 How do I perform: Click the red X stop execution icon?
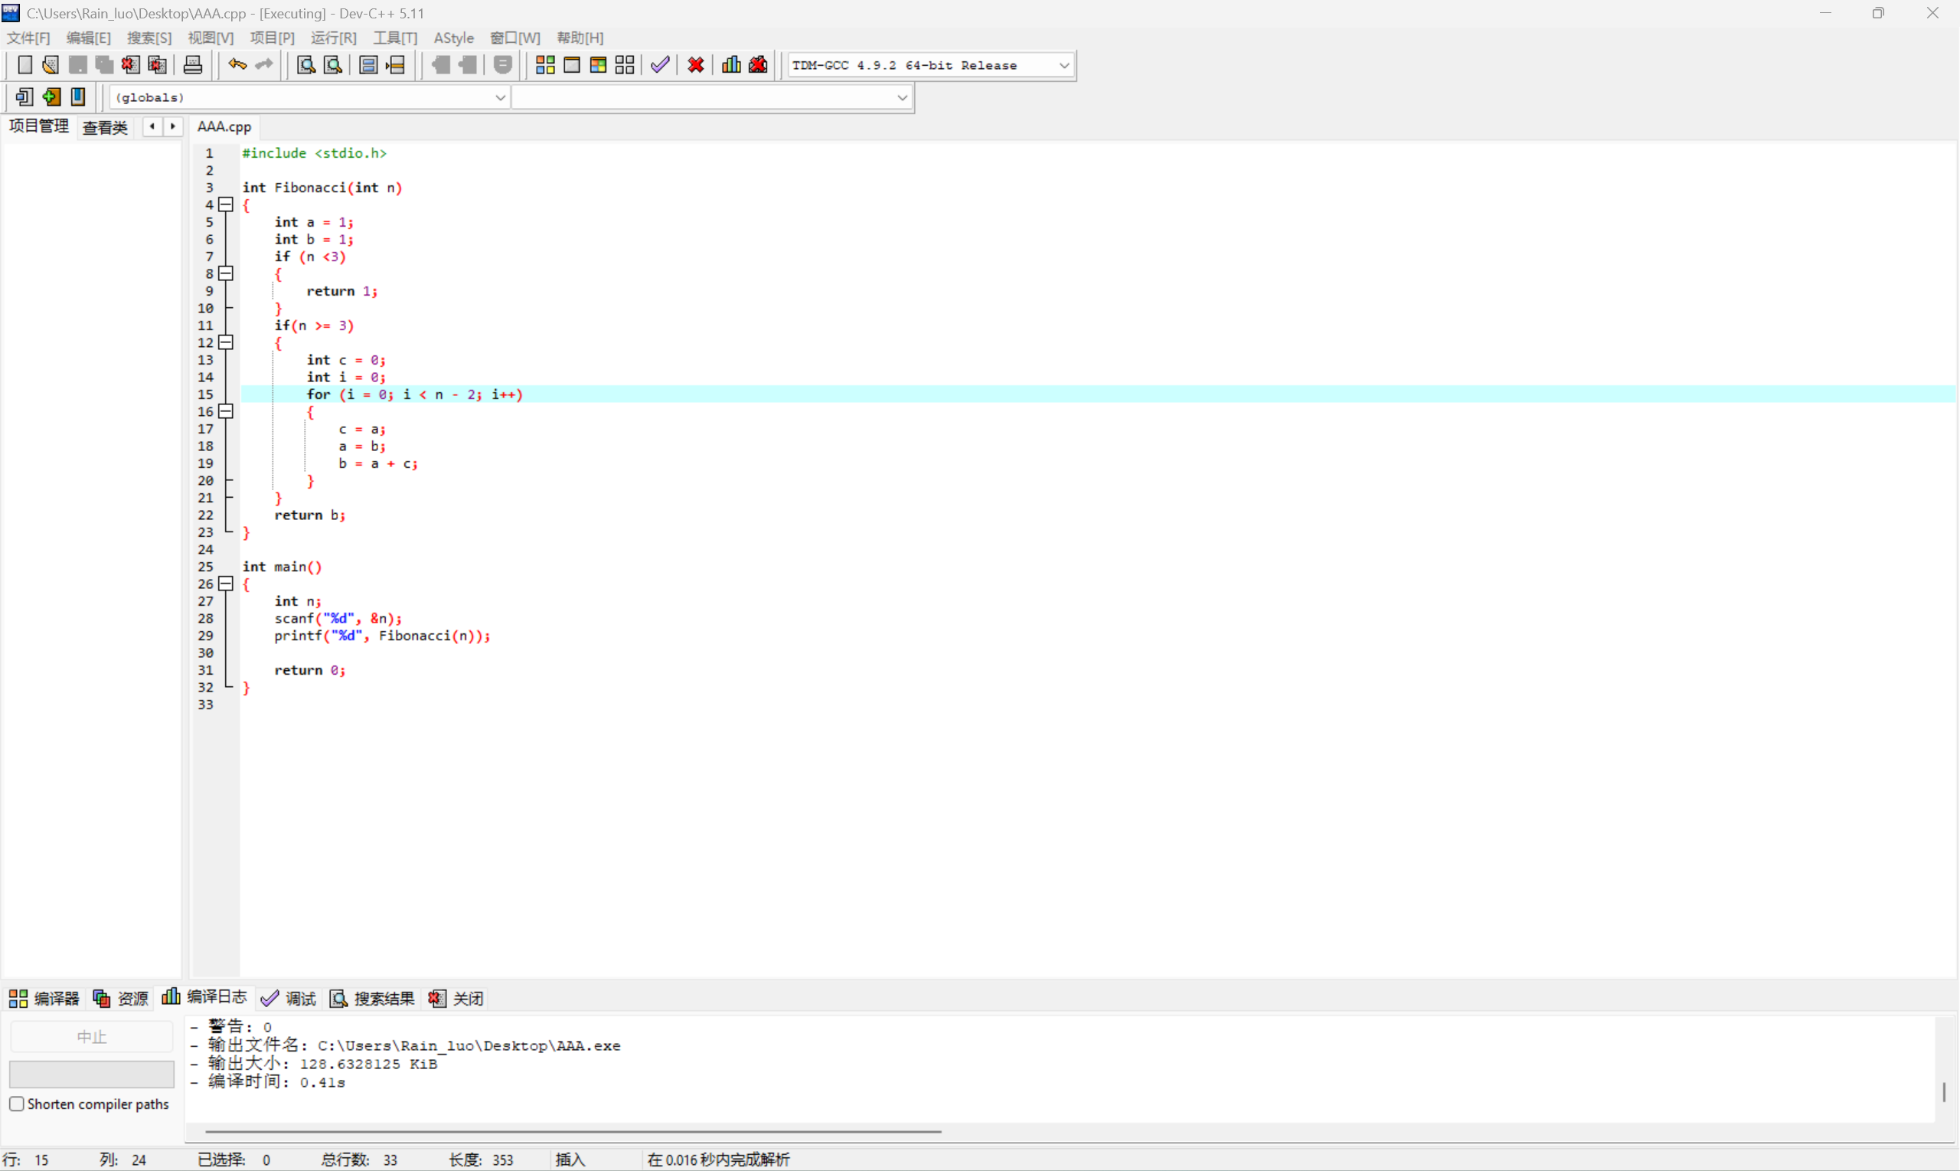pos(696,64)
